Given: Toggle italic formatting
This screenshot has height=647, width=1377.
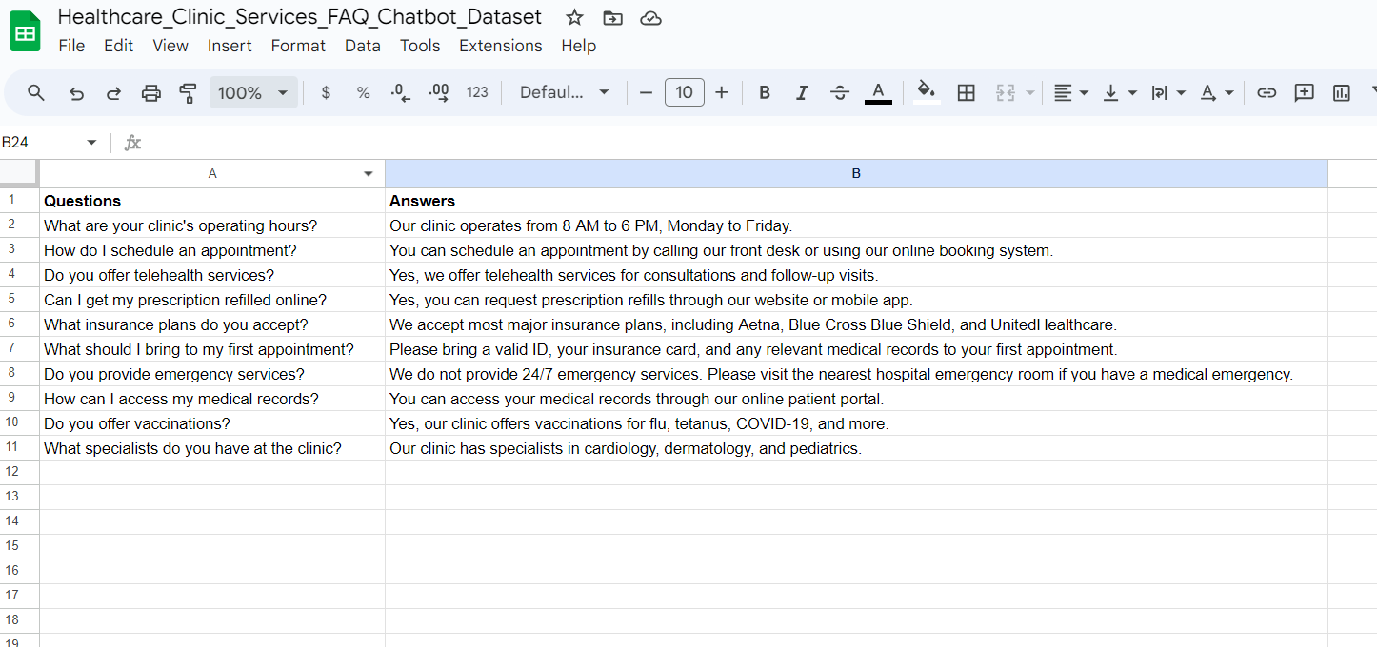Looking at the screenshot, I should pyautogui.click(x=802, y=92).
